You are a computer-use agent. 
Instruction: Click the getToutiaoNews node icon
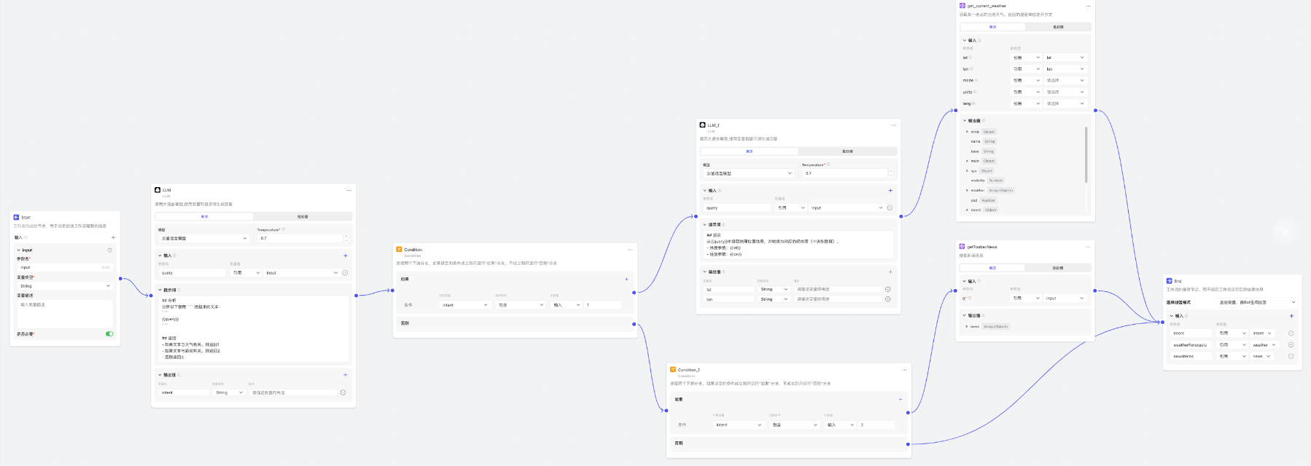tap(962, 246)
